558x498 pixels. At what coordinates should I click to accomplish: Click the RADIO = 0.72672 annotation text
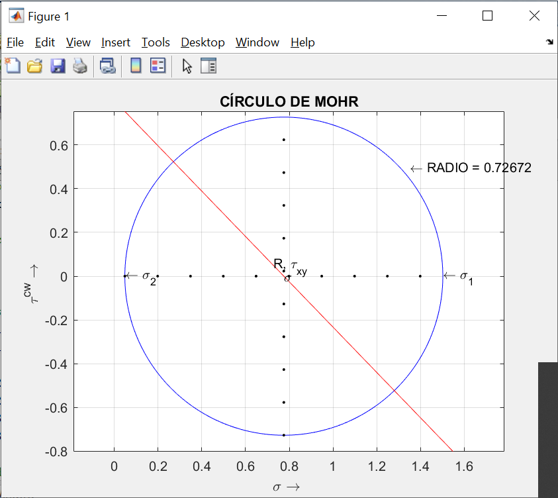(479, 168)
